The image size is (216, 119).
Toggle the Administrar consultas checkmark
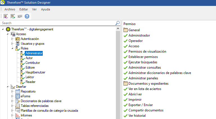(125, 68)
